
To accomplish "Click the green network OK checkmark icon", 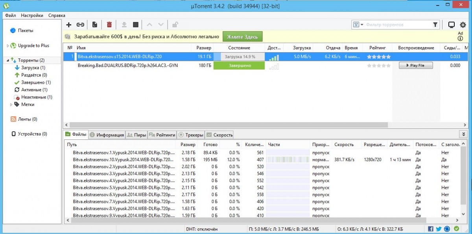I will [x=456, y=229].
